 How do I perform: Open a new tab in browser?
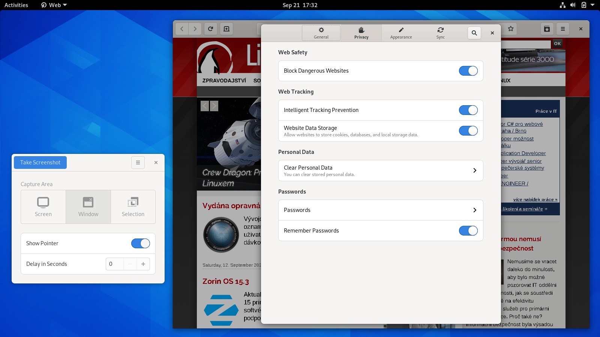pyautogui.click(x=226, y=29)
